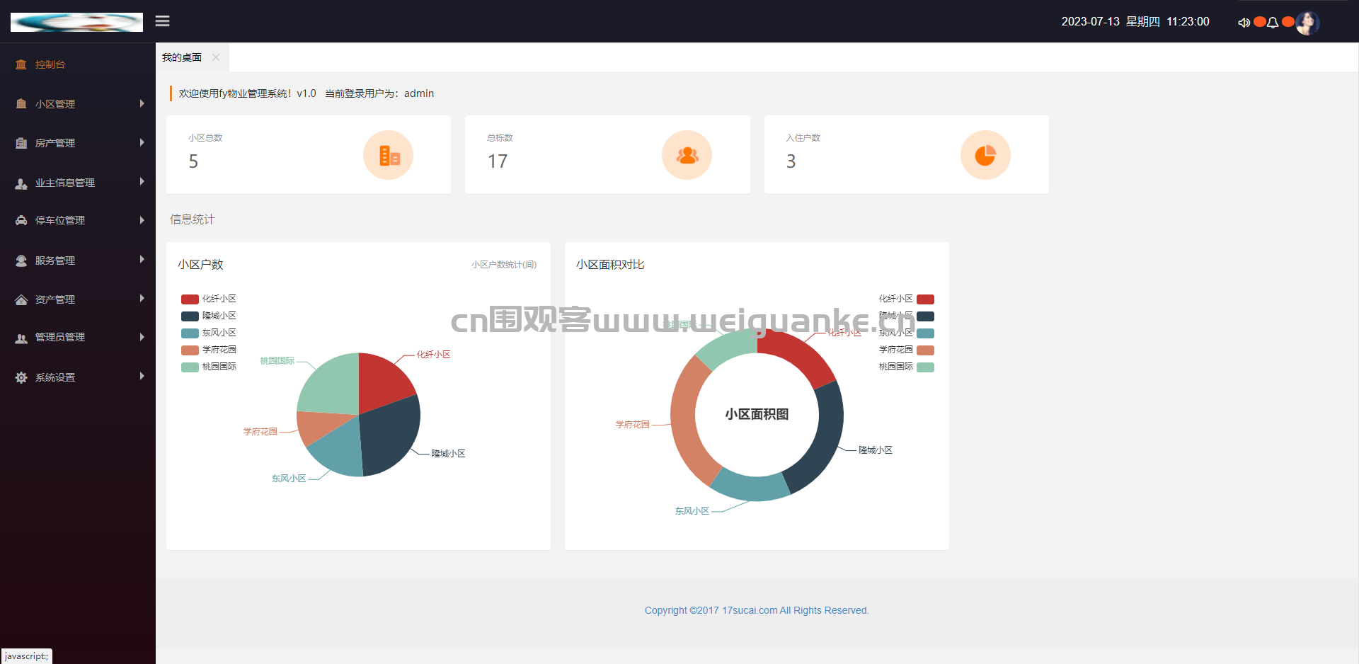
Task: Click the 东风小区 teal legend swatch at left
Action: pos(190,333)
